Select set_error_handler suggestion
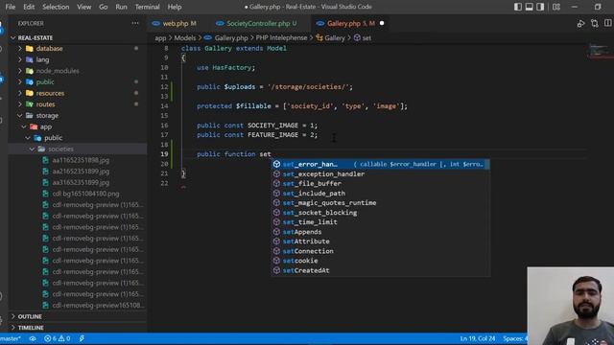614x345 pixels. click(380, 164)
